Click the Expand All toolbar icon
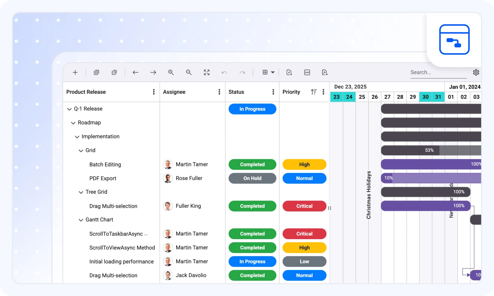494x296 pixels. (96, 72)
